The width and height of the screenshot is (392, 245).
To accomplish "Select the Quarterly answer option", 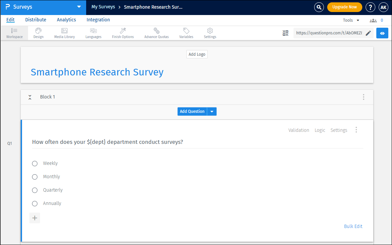I will tap(35, 190).
